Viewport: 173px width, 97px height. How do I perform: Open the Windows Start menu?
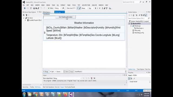click(24, 95)
